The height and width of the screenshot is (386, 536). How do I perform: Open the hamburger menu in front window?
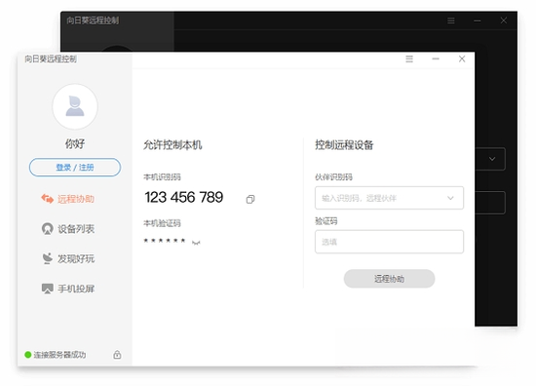(x=409, y=59)
